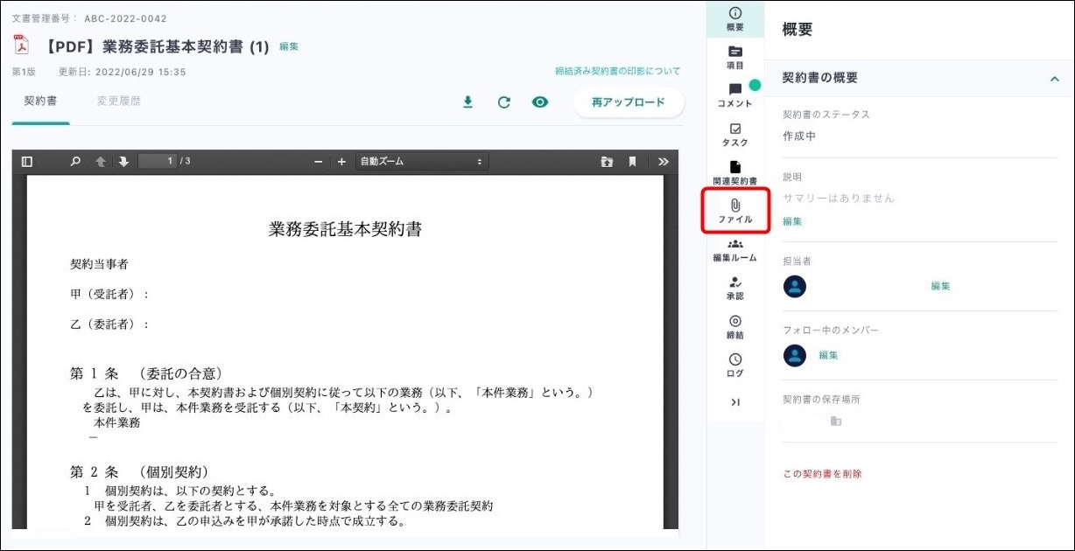Open the 編集ルーム editing room panel
Screen dimensions: 1075x551
tap(734, 250)
